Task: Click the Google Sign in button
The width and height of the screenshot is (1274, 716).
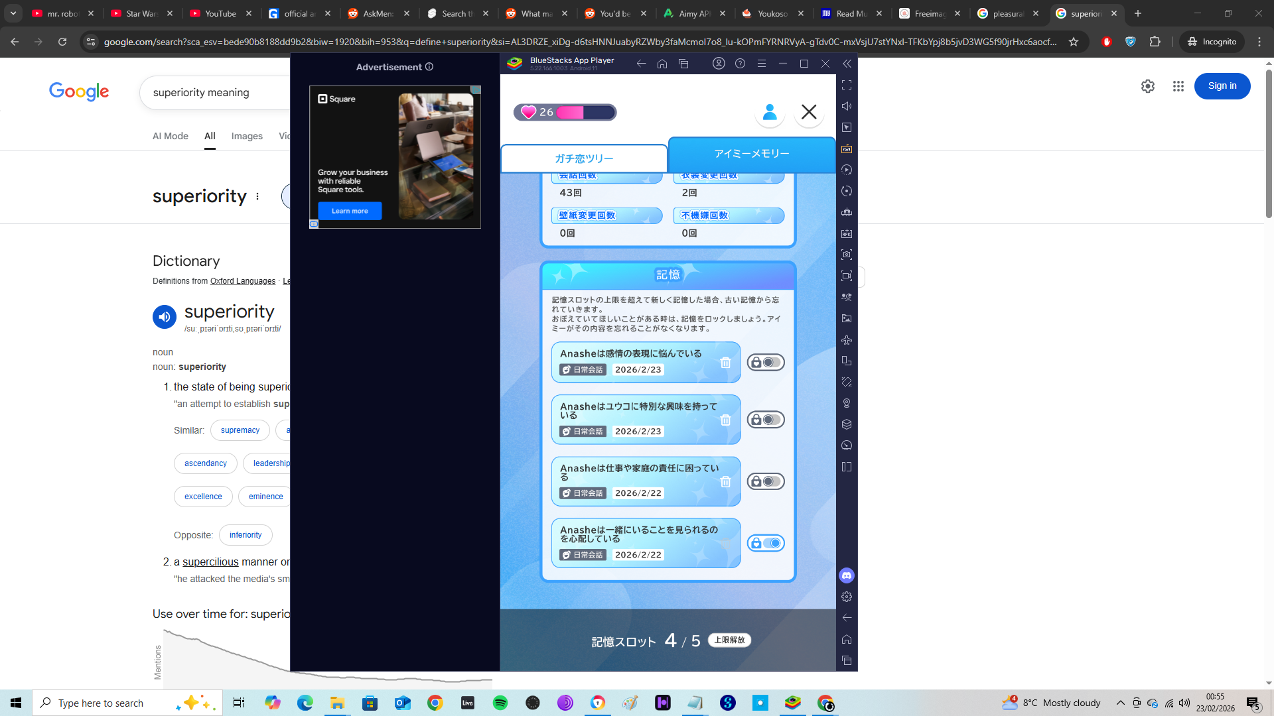Action: 1222,86
